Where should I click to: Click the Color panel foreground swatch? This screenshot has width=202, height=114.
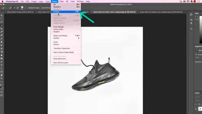point(196,18)
